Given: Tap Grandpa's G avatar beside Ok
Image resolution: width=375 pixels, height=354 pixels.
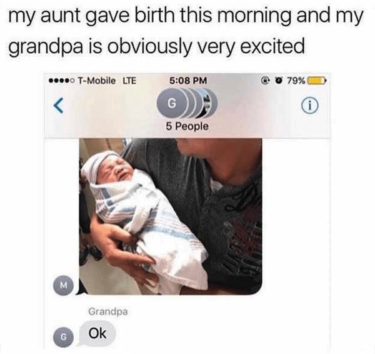Looking at the screenshot, I should pyautogui.click(x=63, y=337).
